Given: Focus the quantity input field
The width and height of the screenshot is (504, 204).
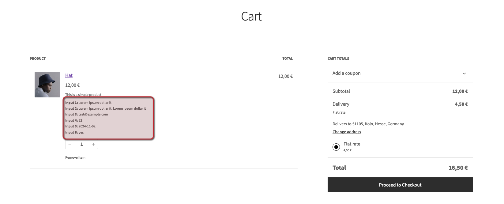Looking at the screenshot, I should 81,144.
